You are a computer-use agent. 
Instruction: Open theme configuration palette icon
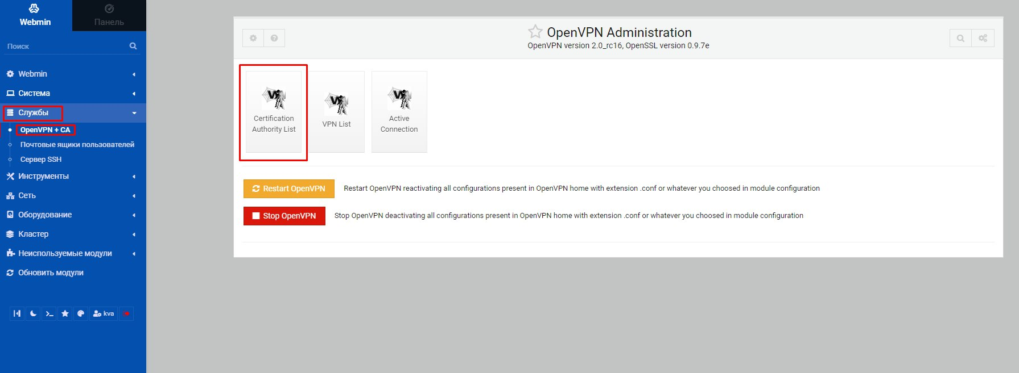(81, 313)
